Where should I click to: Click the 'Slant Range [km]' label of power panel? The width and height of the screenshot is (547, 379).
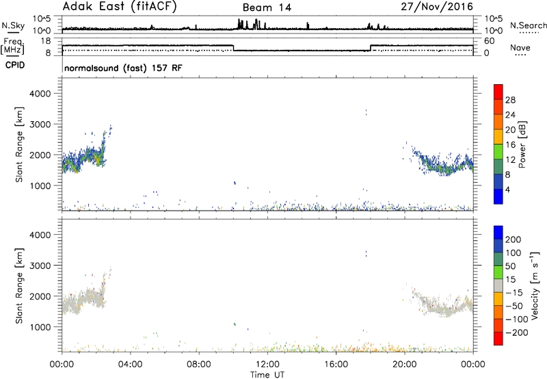click(x=19, y=144)
